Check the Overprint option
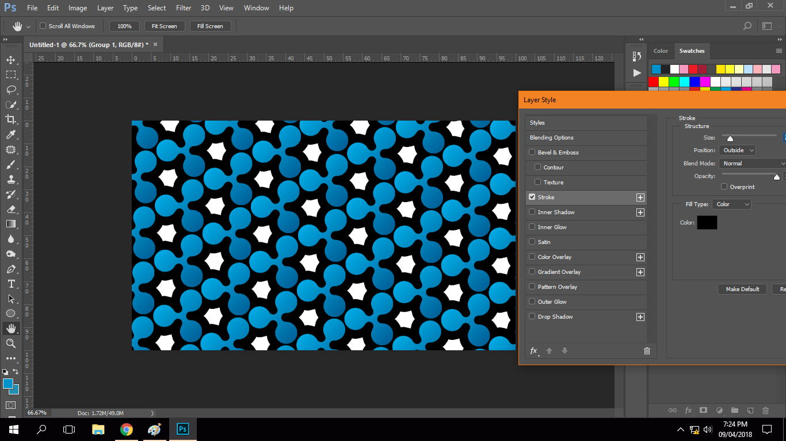Viewport: 786px width, 441px height. pos(724,187)
